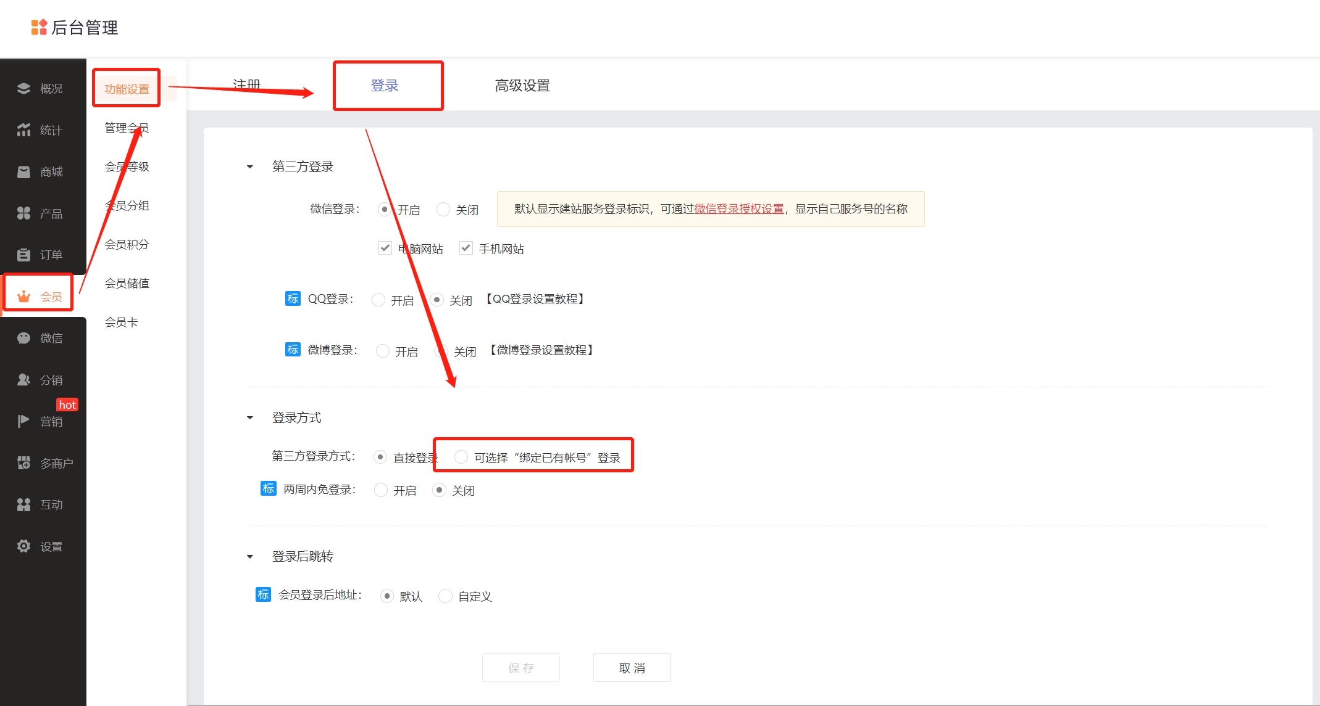Select 关闭 for 微信登录

(x=443, y=210)
